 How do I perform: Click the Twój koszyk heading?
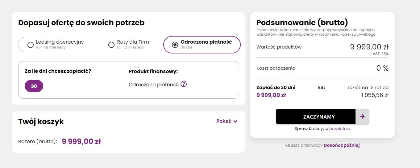[41, 121]
